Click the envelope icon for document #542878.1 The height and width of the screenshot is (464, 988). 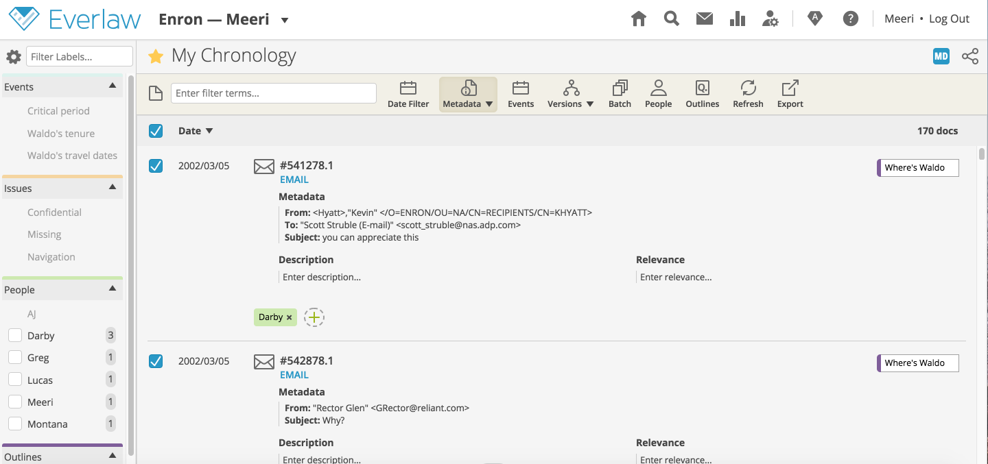pyautogui.click(x=264, y=361)
